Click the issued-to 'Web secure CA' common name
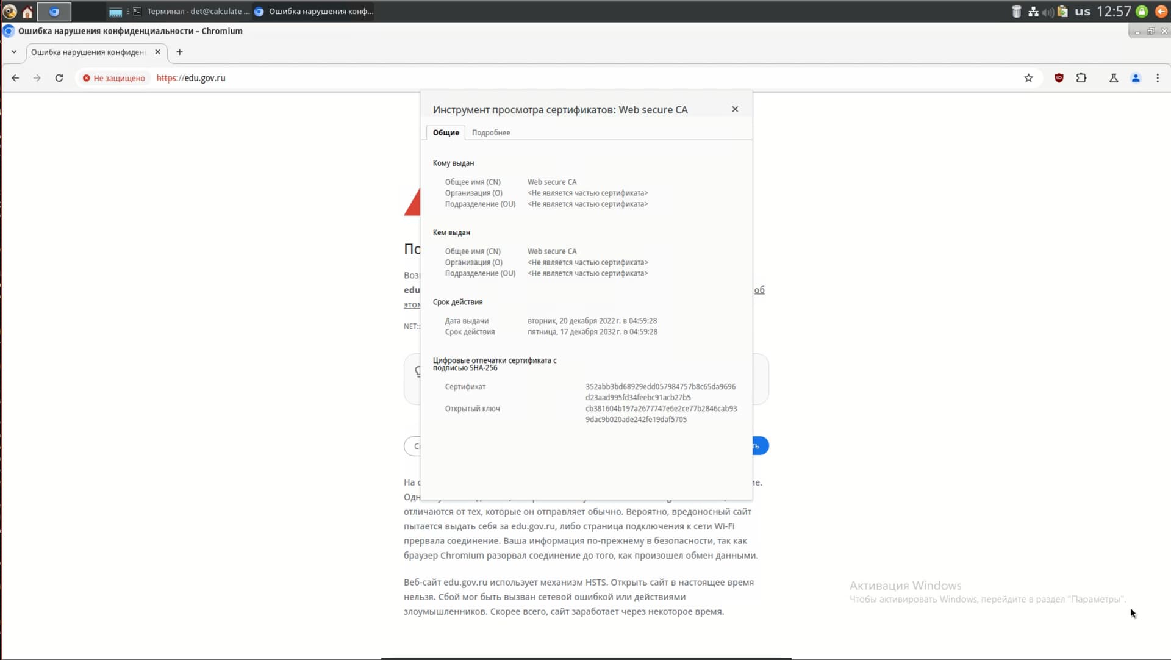 tap(552, 182)
